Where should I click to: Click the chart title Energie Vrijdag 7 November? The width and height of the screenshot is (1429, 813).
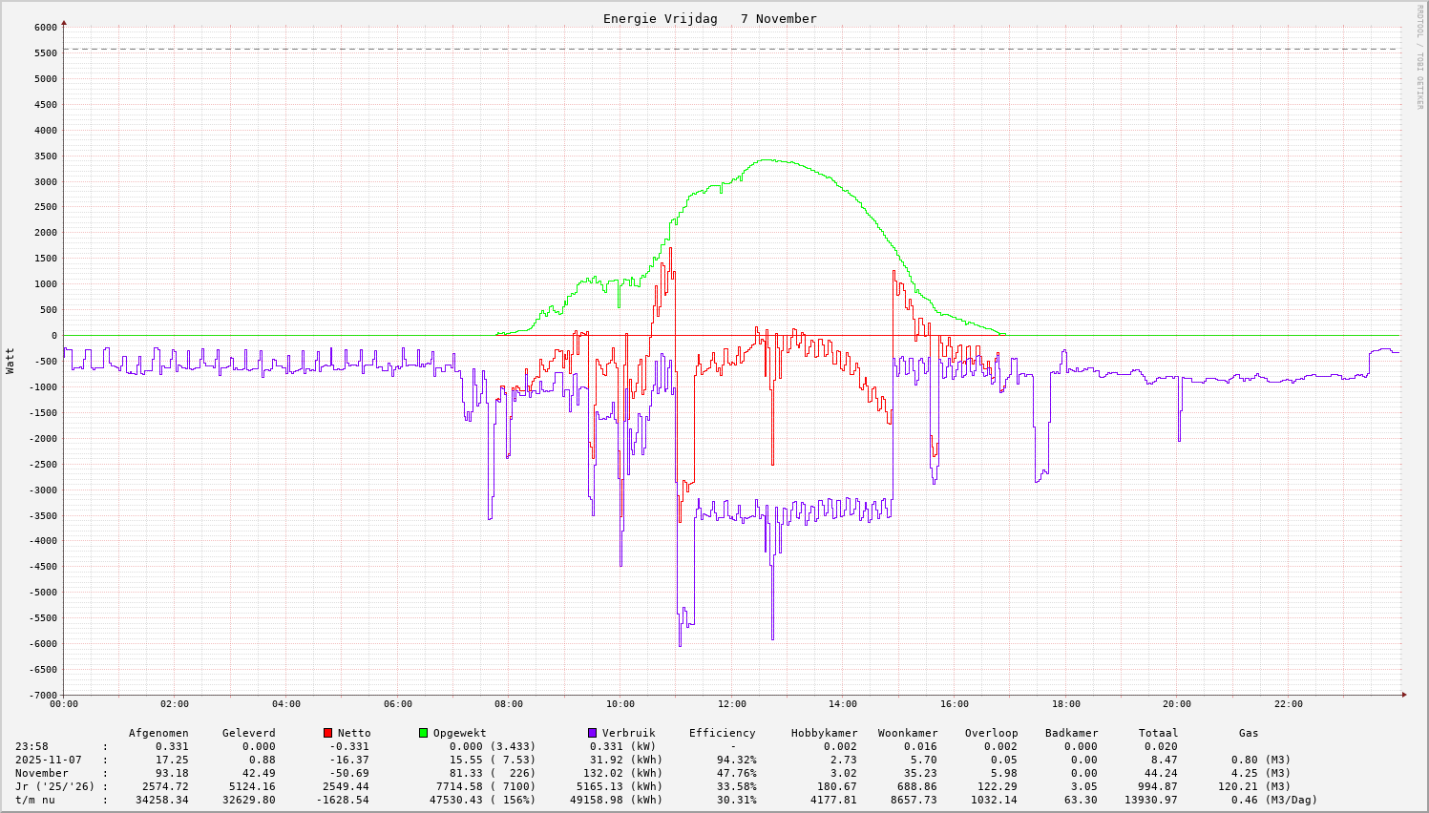tap(709, 19)
